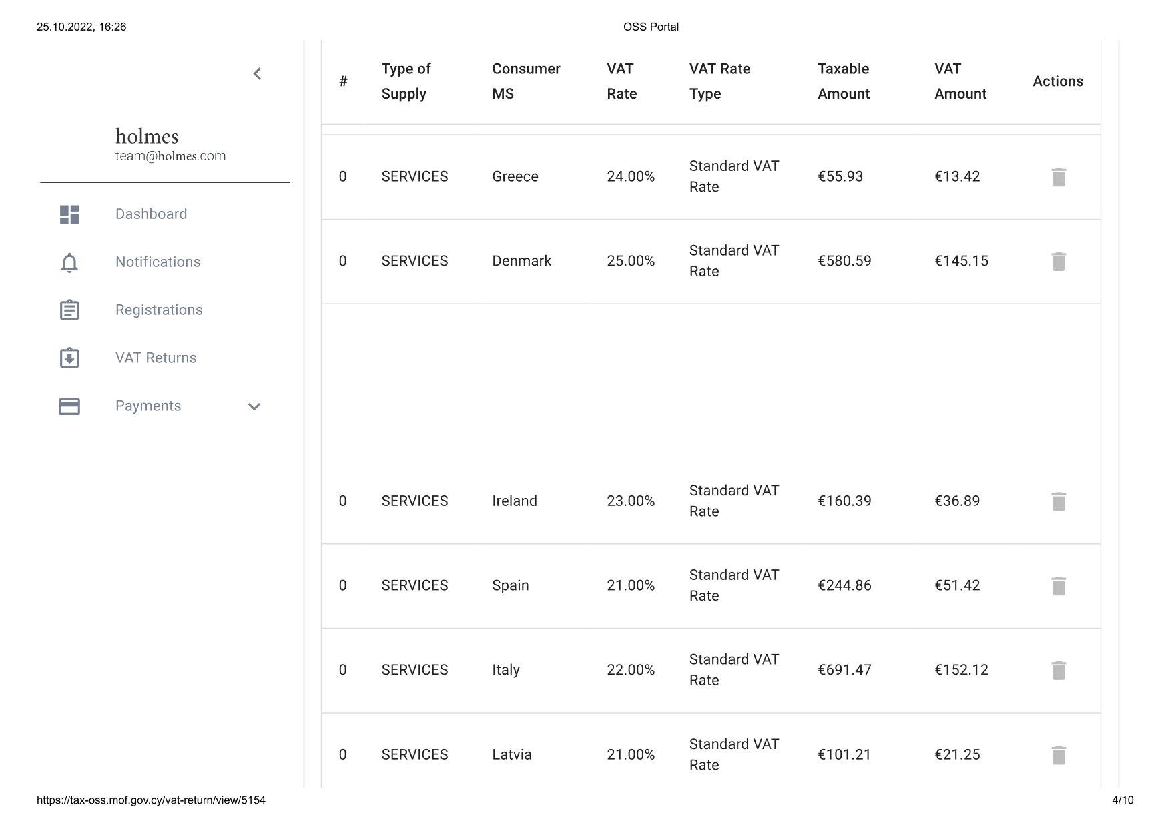Click the OSS Portal page title
Viewport: 1170px width, 827px height.
pyautogui.click(x=651, y=27)
